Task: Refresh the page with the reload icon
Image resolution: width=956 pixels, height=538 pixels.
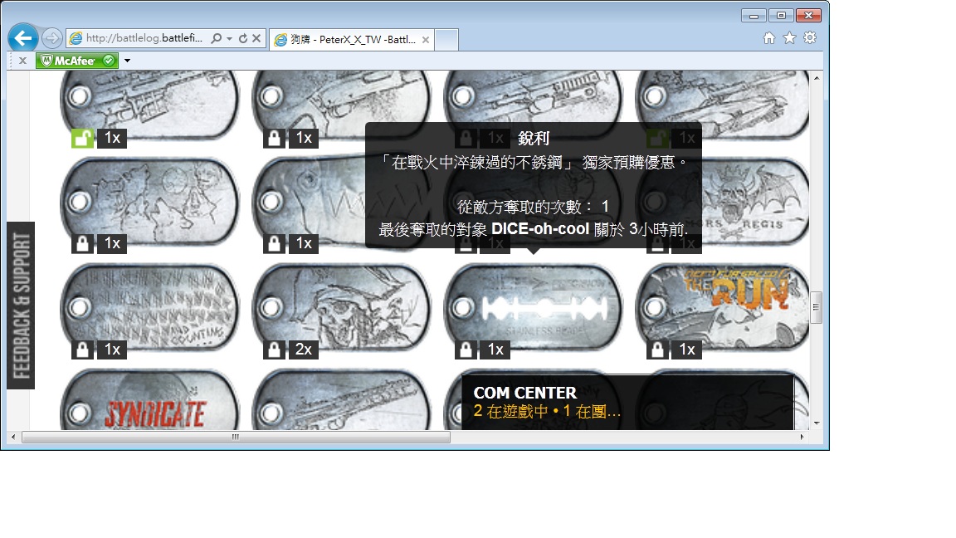Action: coord(242,38)
